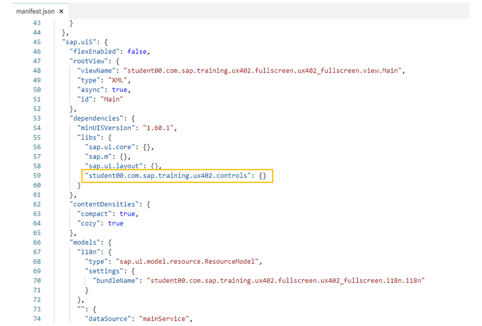Click the bundleName value ending i18n.i18n
The height and width of the screenshot is (326, 482).
(286, 281)
